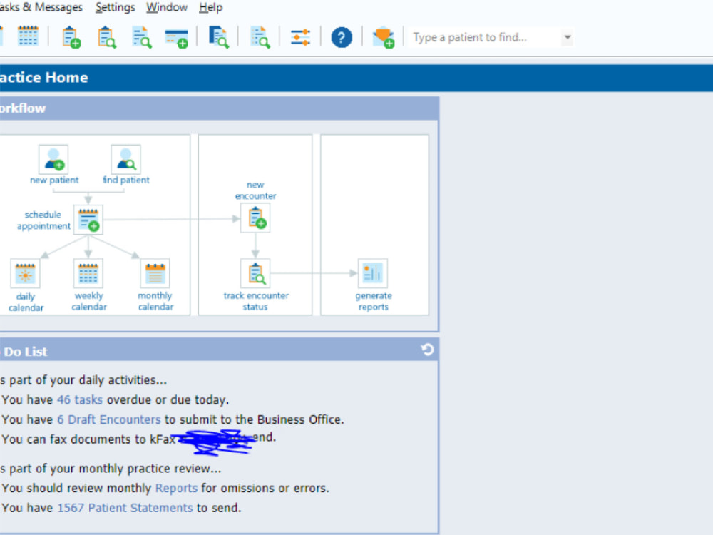
Task: Click the schedule appointment workflow icon
Action: click(x=88, y=220)
